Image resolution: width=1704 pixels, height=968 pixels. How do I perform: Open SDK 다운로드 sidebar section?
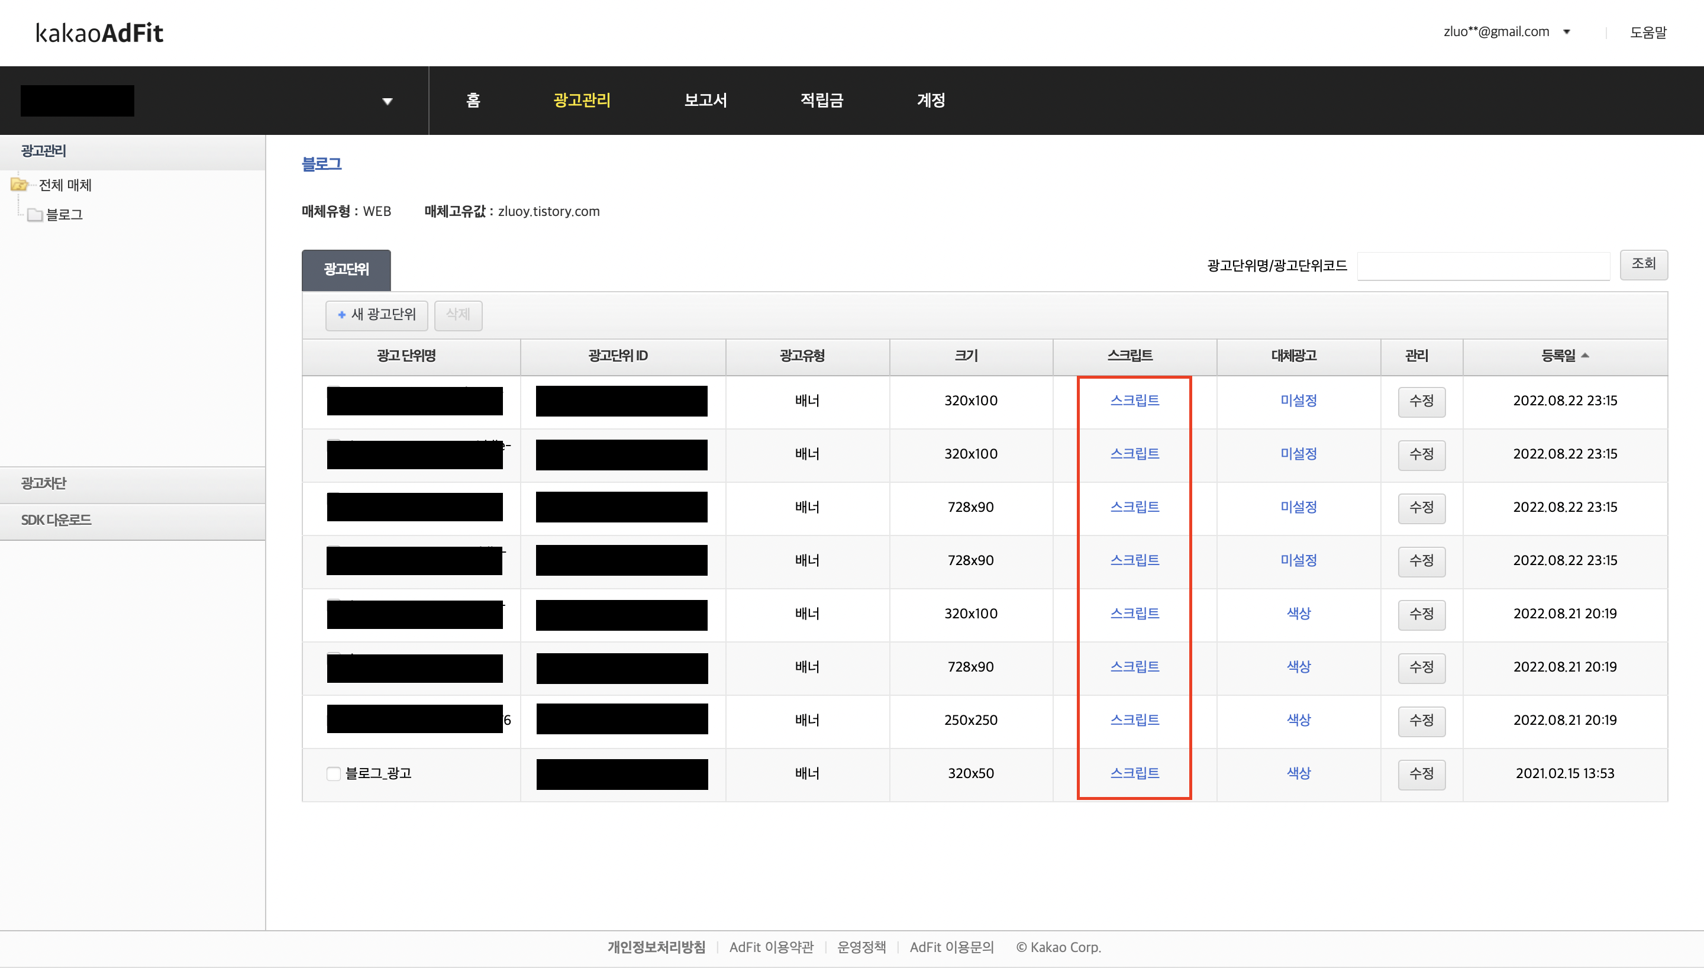pos(56,520)
